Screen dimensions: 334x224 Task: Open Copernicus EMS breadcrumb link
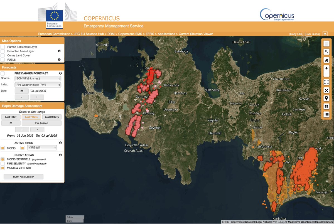coord(130,34)
